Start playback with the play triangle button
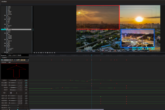The width and height of the screenshot is (165, 110). tap(43, 53)
